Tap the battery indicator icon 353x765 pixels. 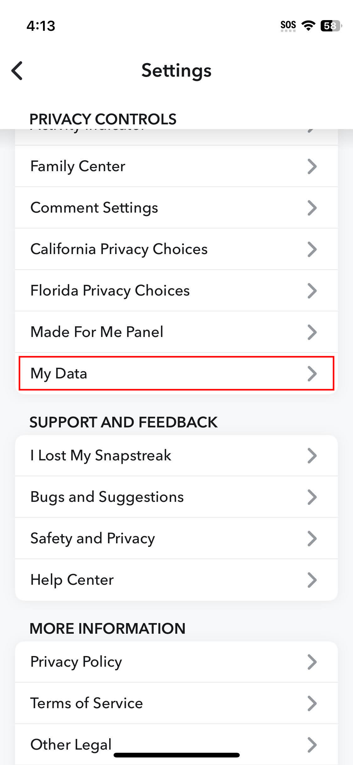click(331, 26)
